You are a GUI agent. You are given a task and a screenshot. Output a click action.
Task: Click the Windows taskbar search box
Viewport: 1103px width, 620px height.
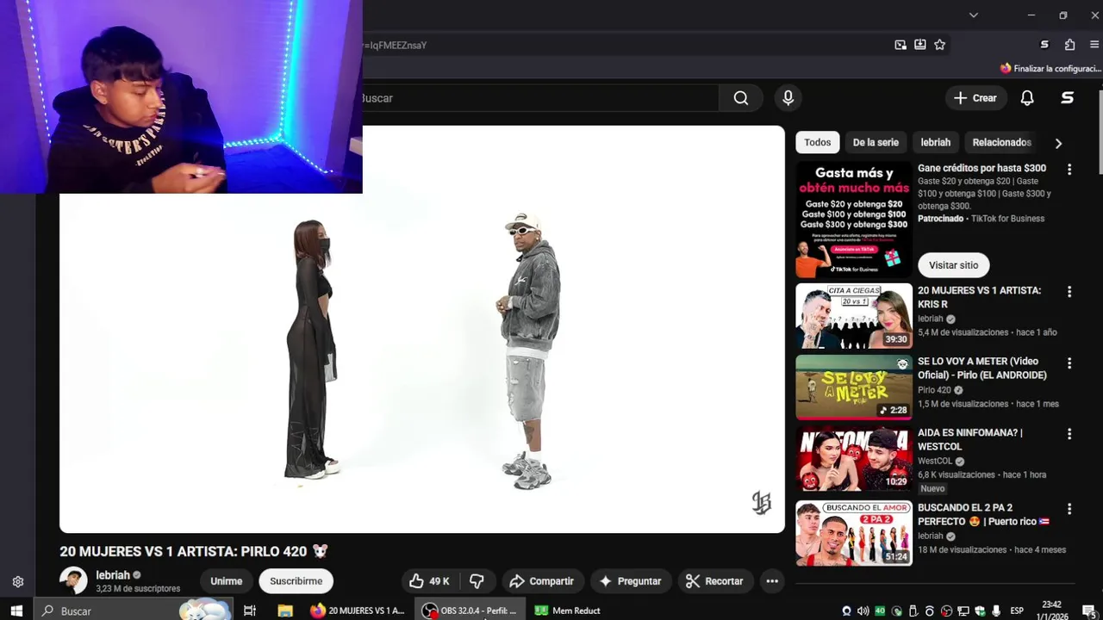pos(134,611)
